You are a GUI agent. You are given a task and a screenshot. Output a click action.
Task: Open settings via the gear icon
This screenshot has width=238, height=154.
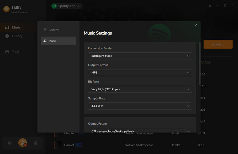[10, 143]
